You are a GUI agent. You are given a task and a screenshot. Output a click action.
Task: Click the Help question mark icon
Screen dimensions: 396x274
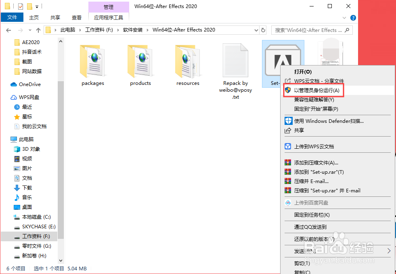[x=353, y=17]
